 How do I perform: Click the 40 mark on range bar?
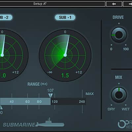[12, 102]
